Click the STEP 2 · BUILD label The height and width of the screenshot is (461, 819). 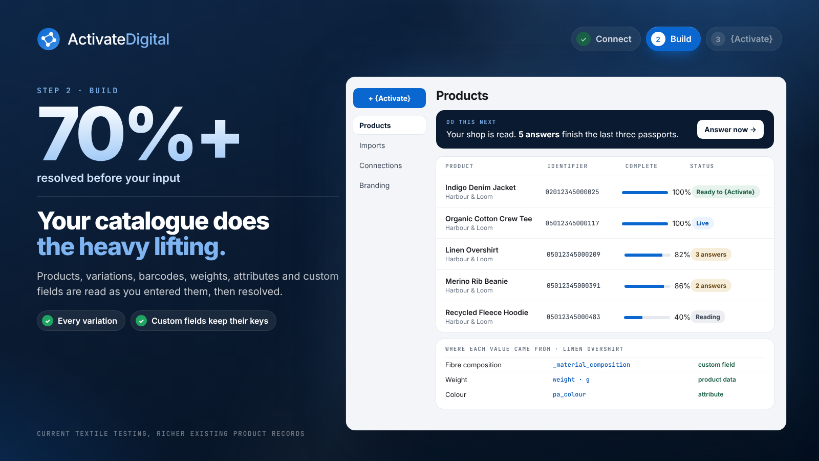pyautogui.click(x=77, y=91)
